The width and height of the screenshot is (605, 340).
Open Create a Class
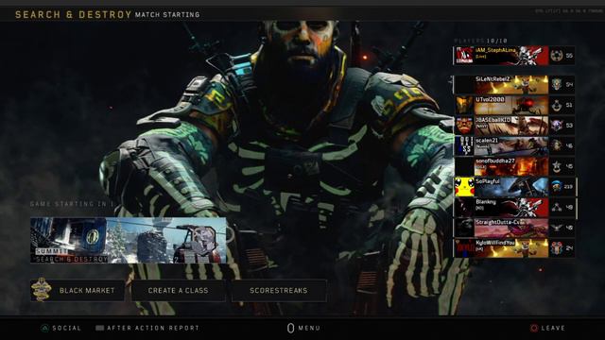click(179, 290)
